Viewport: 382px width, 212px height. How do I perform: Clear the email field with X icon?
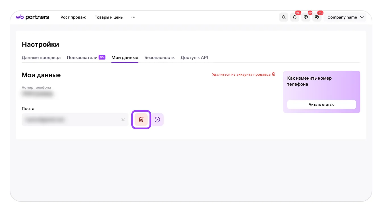[x=123, y=120]
